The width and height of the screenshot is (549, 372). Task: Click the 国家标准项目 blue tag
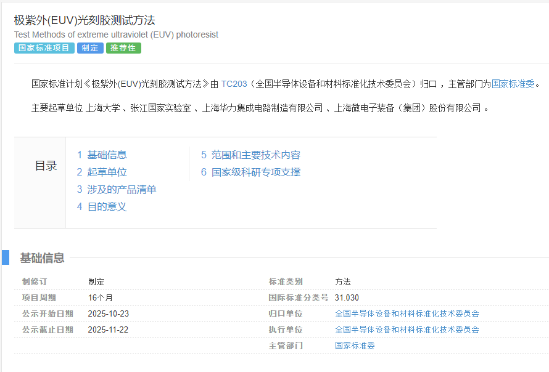coord(44,47)
